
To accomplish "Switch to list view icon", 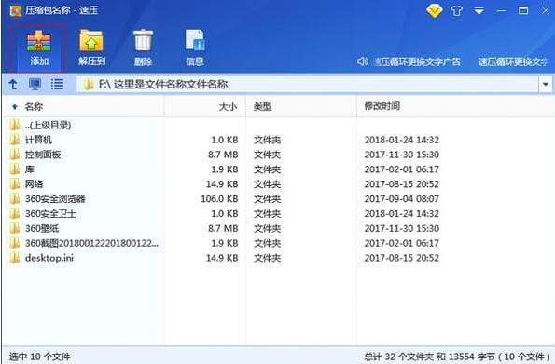I will [x=57, y=84].
